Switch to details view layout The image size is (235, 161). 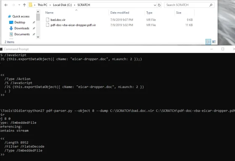(x=209, y=42)
